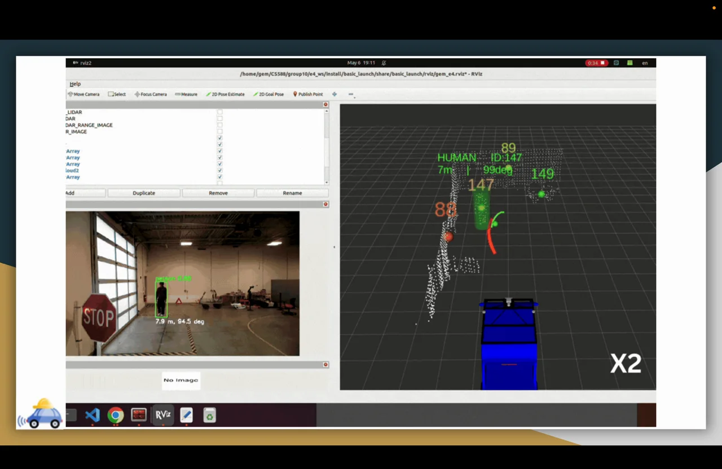Select the loud2 display row label
The height and width of the screenshot is (469, 722).
(x=73, y=170)
